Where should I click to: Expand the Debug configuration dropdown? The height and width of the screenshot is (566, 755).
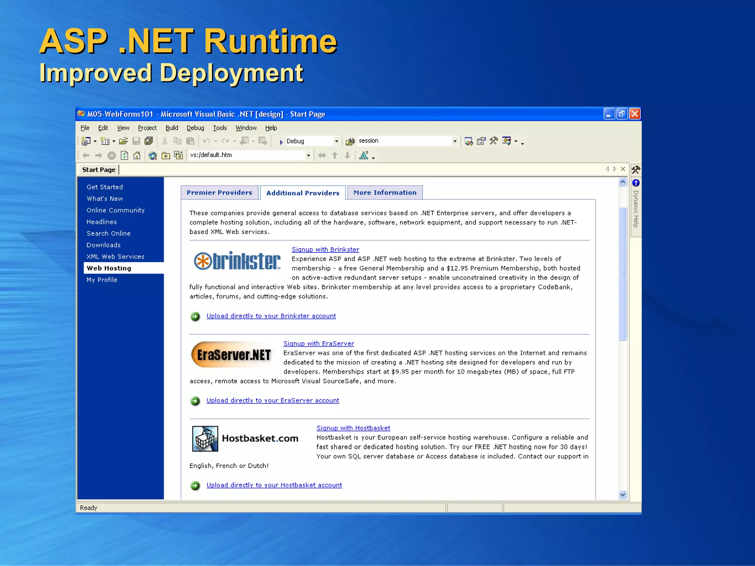(x=336, y=141)
